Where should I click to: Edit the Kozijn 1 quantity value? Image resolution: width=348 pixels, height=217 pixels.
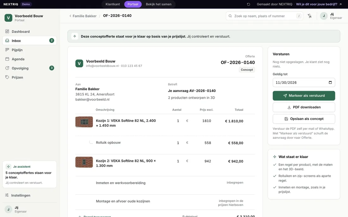(178, 121)
